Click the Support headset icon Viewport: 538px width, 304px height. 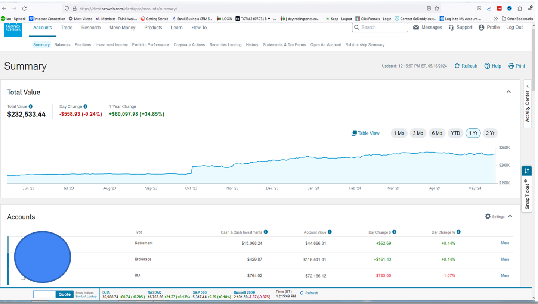click(451, 28)
